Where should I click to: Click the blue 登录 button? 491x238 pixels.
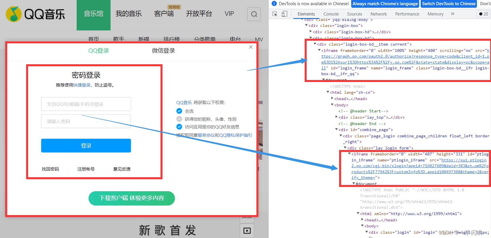pyautogui.click(x=86, y=146)
